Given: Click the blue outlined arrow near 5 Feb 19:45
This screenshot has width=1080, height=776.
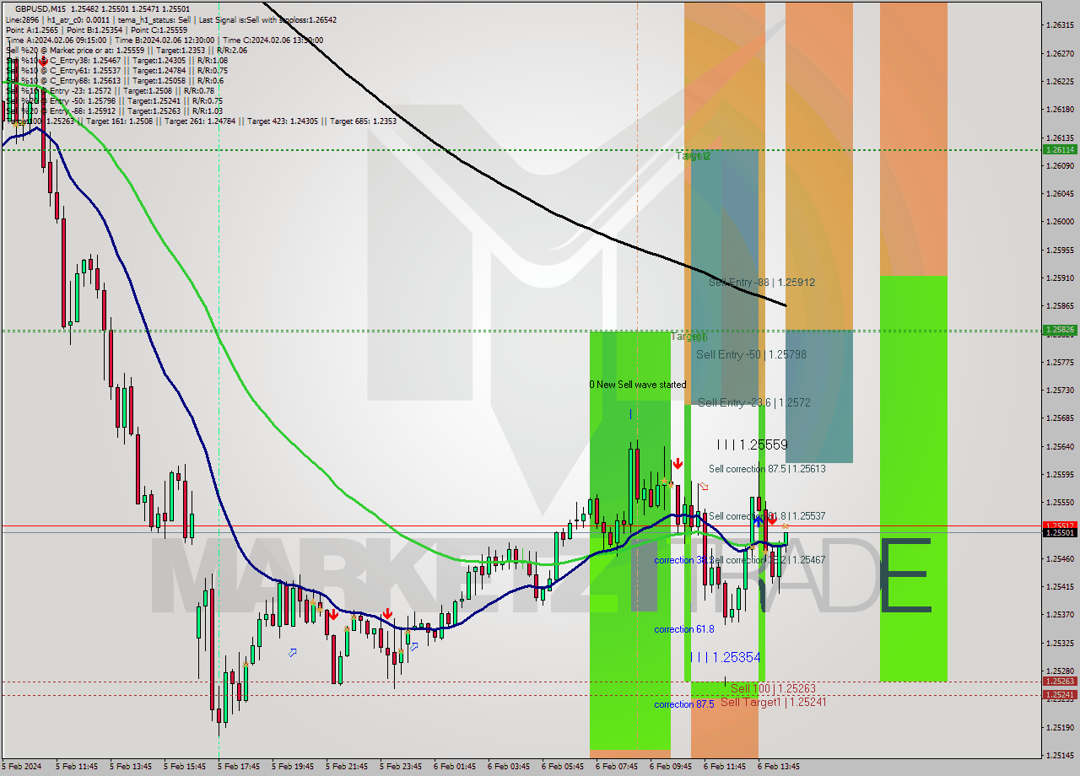Looking at the screenshot, I should (293, 652).
